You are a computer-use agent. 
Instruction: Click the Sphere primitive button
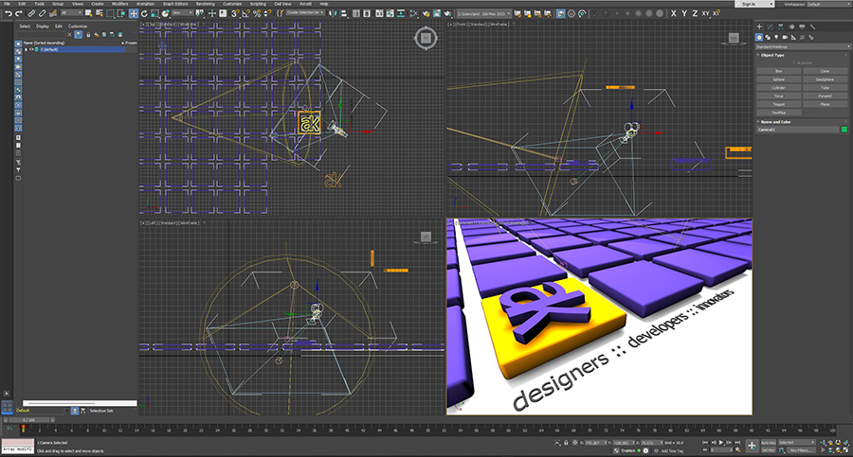coord(778,79)
